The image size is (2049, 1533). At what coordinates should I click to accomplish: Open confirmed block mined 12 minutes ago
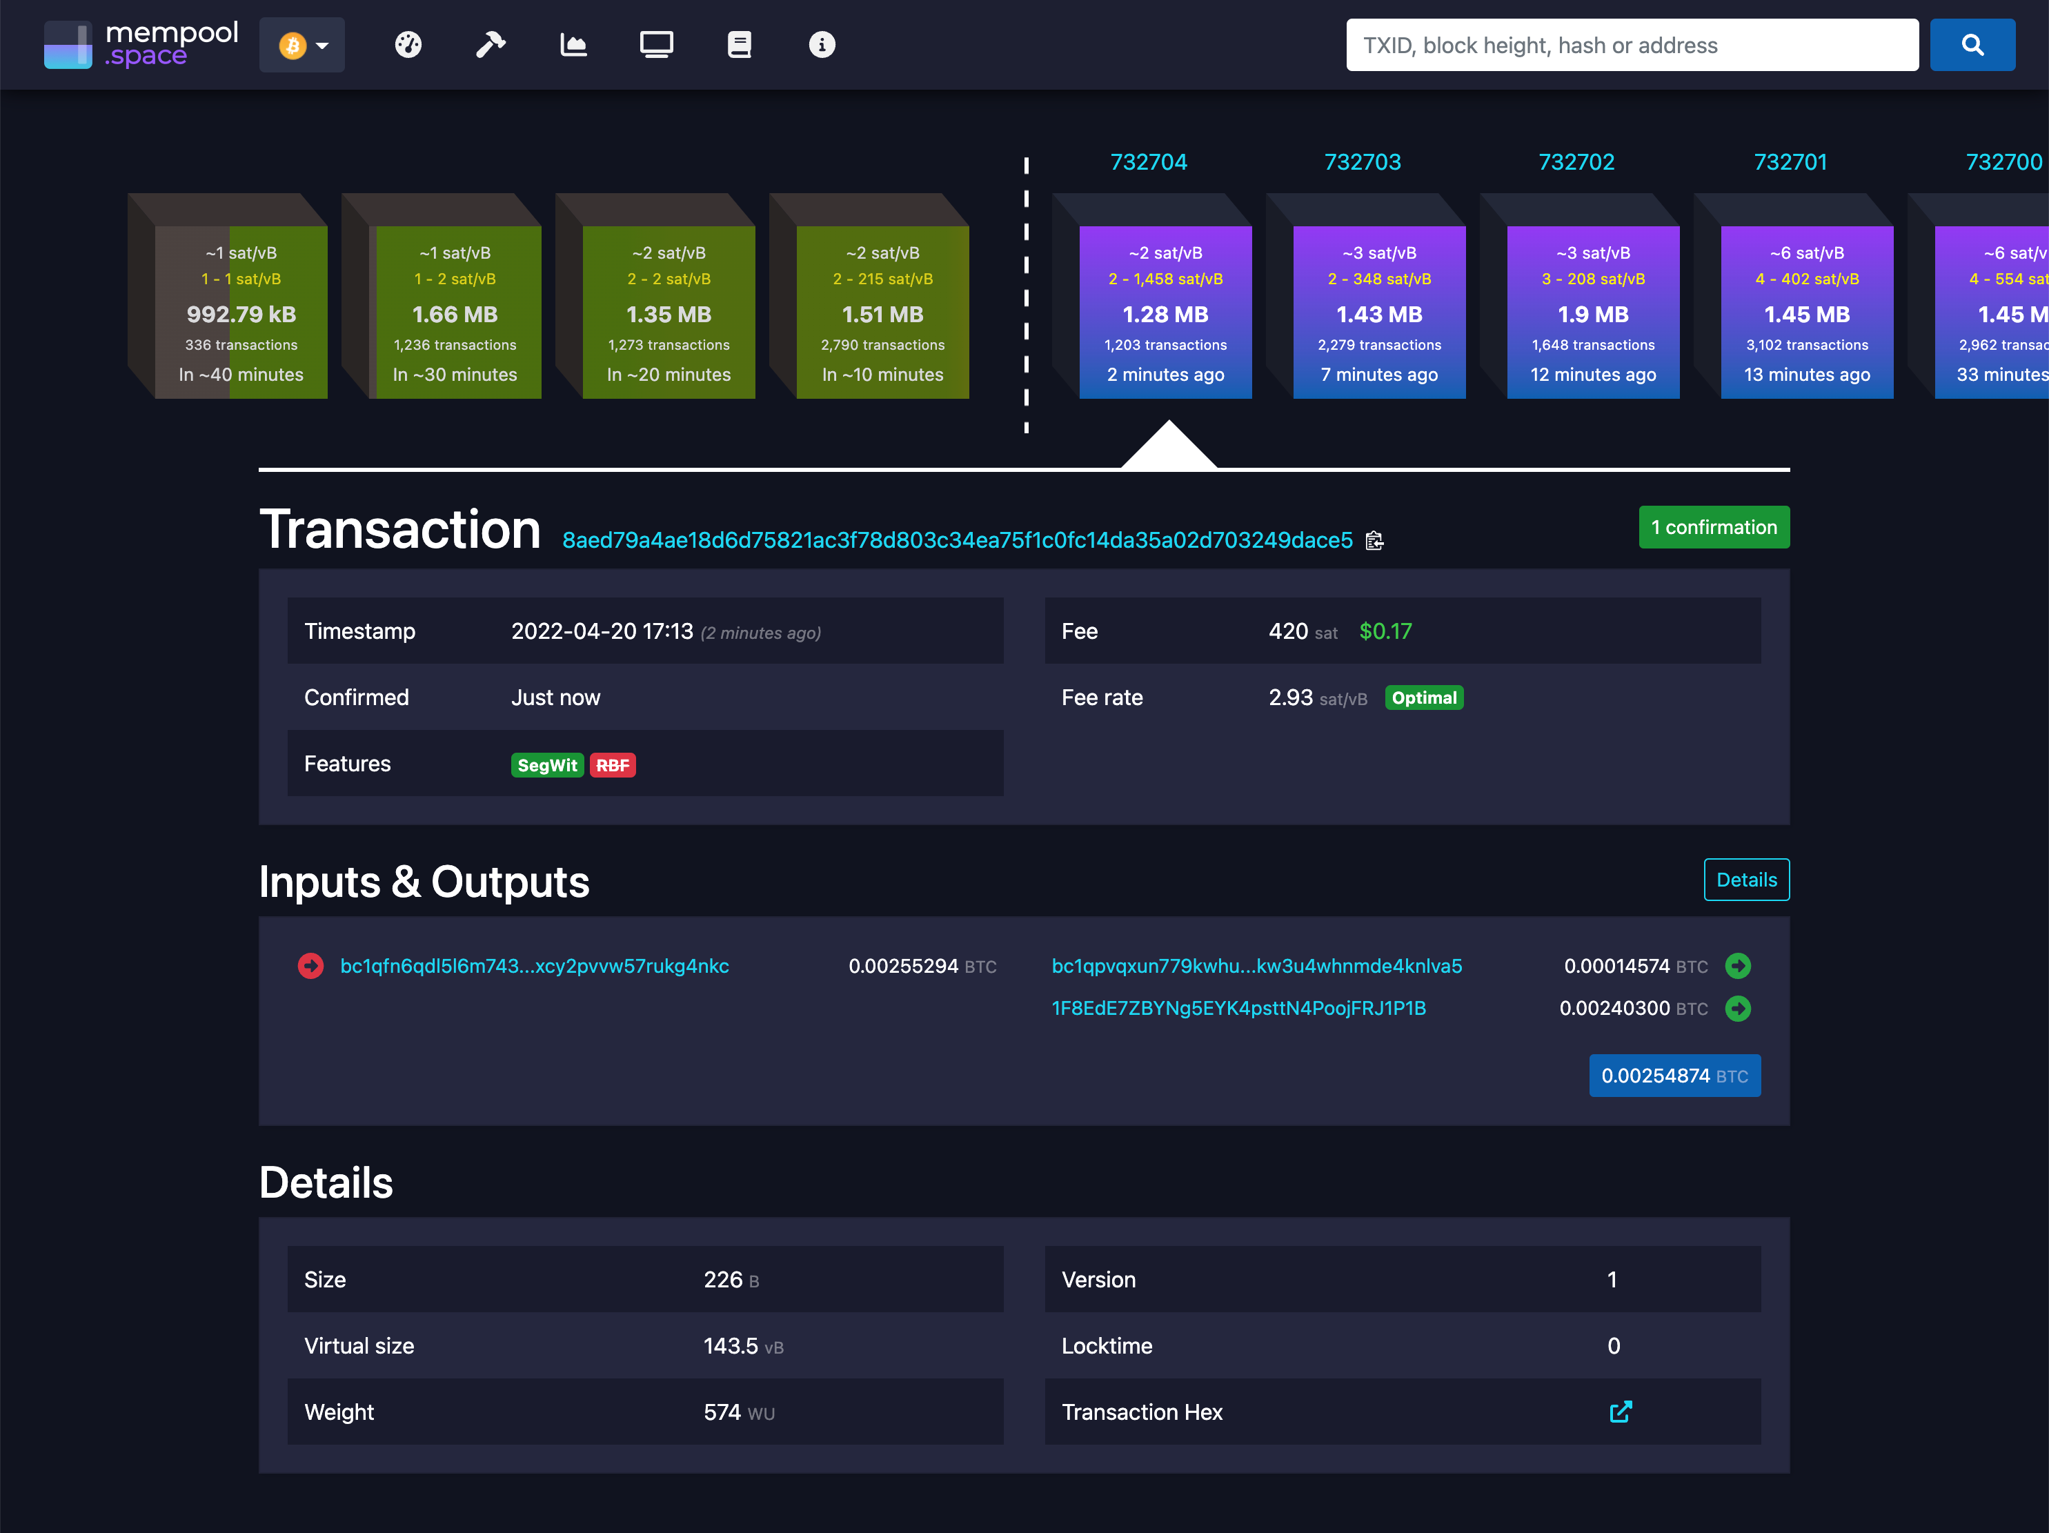(x=1593, y=312)
